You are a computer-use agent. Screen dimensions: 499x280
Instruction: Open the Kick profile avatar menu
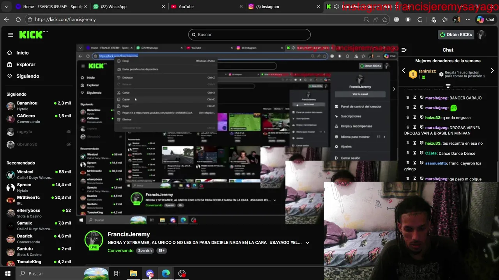tap(481, 35)
